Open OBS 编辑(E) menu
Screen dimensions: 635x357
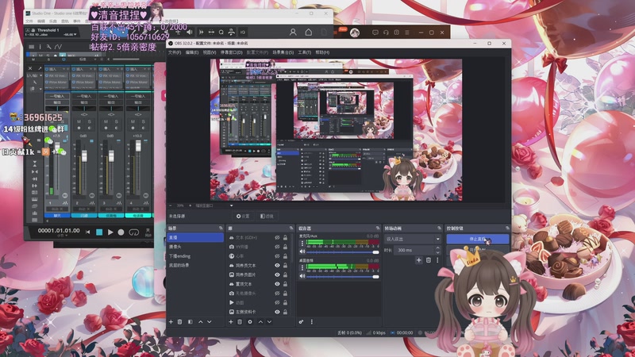click(192, 52)
